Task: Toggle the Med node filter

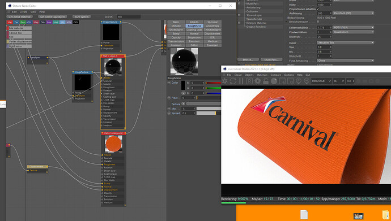Action: click(56, 23)
